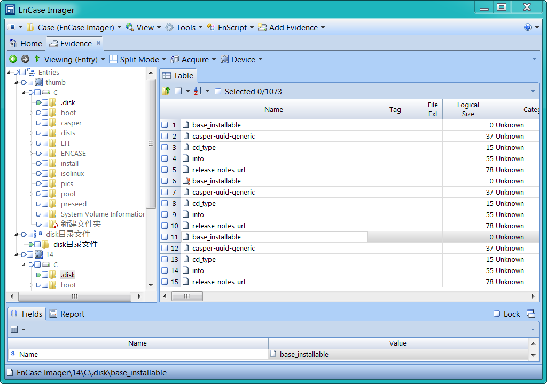The height and width of the screenshot is (384, 547).
Task: Open the Case (EnCase Imager) dropdown
Action: point(119,27)
